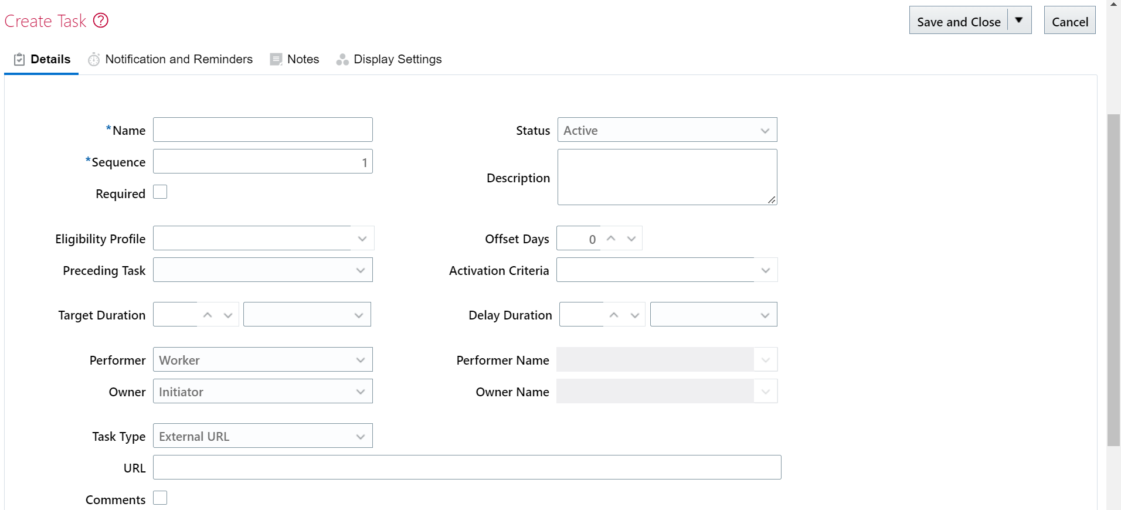Increase Offset Days with up arrow
Screen dimensions: 1121x510
611,239
